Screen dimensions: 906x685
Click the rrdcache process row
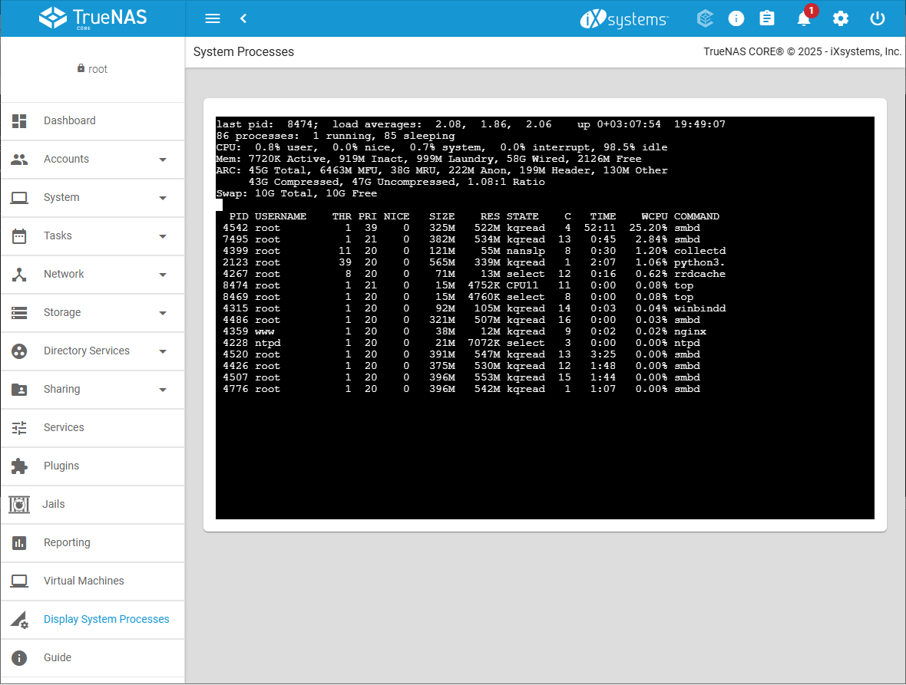click(x=474, y=274)
